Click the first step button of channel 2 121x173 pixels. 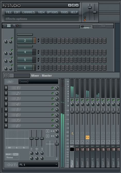tap(43, 40)
